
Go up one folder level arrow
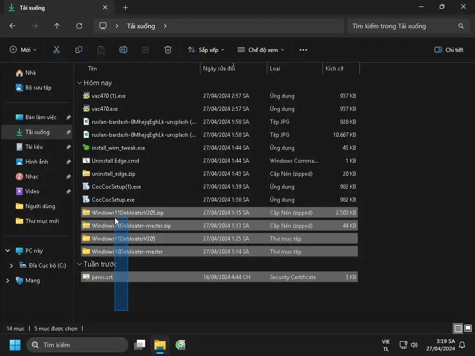pos(57,26)
